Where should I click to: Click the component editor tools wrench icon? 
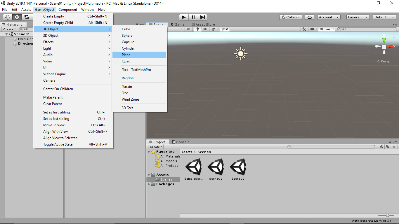304,29
